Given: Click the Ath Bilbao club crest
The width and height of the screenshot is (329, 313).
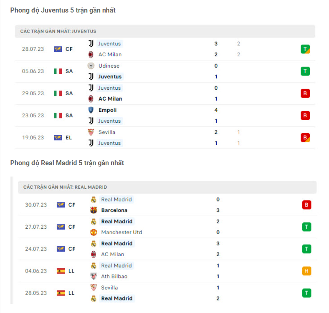Looking at the screenshot, I should coord(94,276).
